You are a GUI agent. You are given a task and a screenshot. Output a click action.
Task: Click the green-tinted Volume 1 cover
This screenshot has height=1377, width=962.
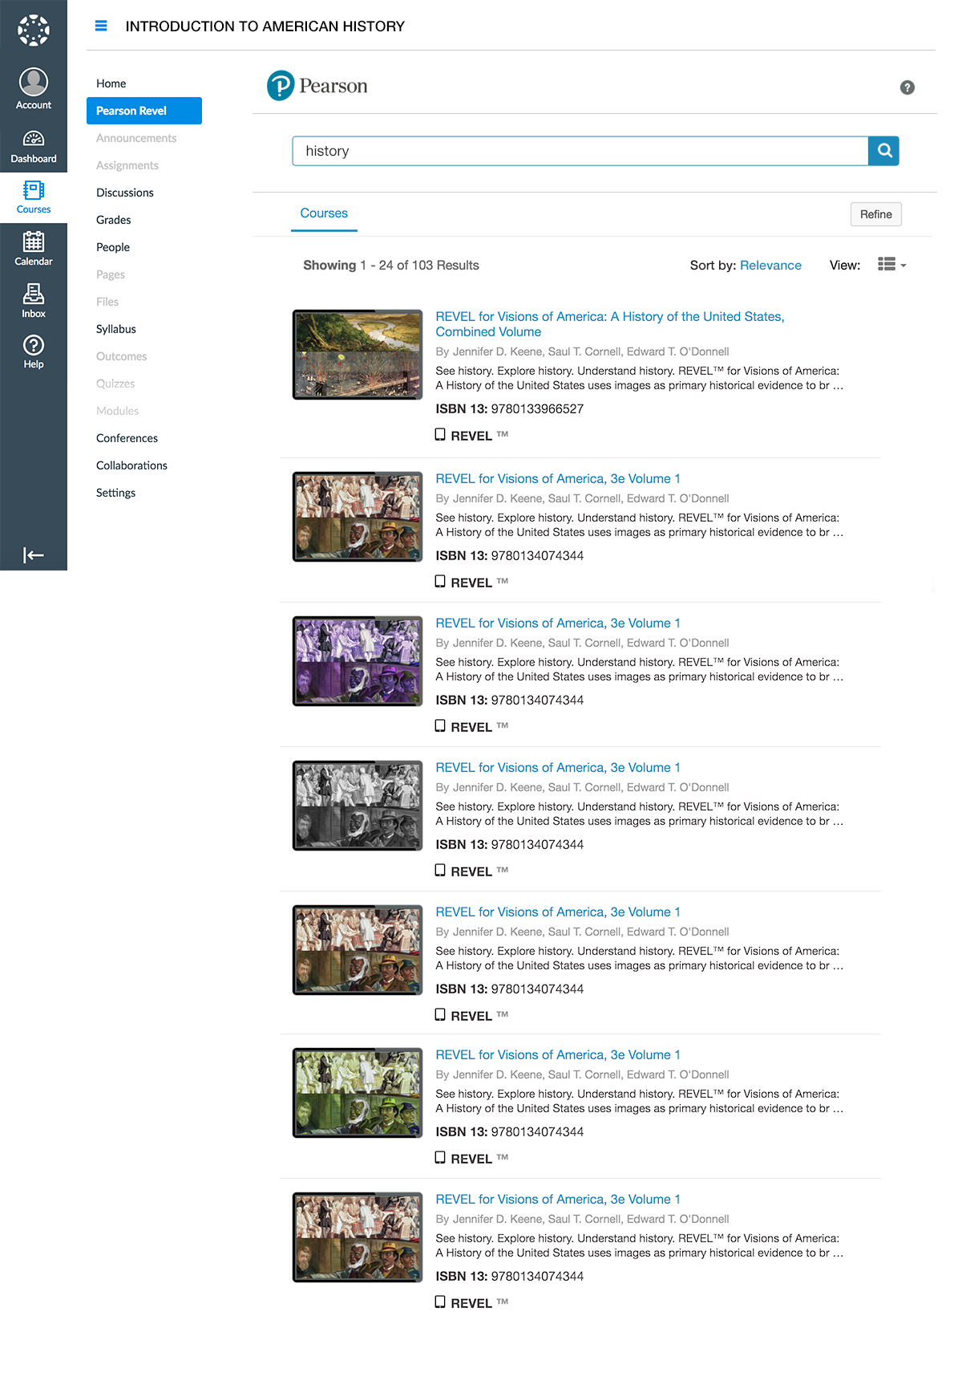[x=358, y=1093]
